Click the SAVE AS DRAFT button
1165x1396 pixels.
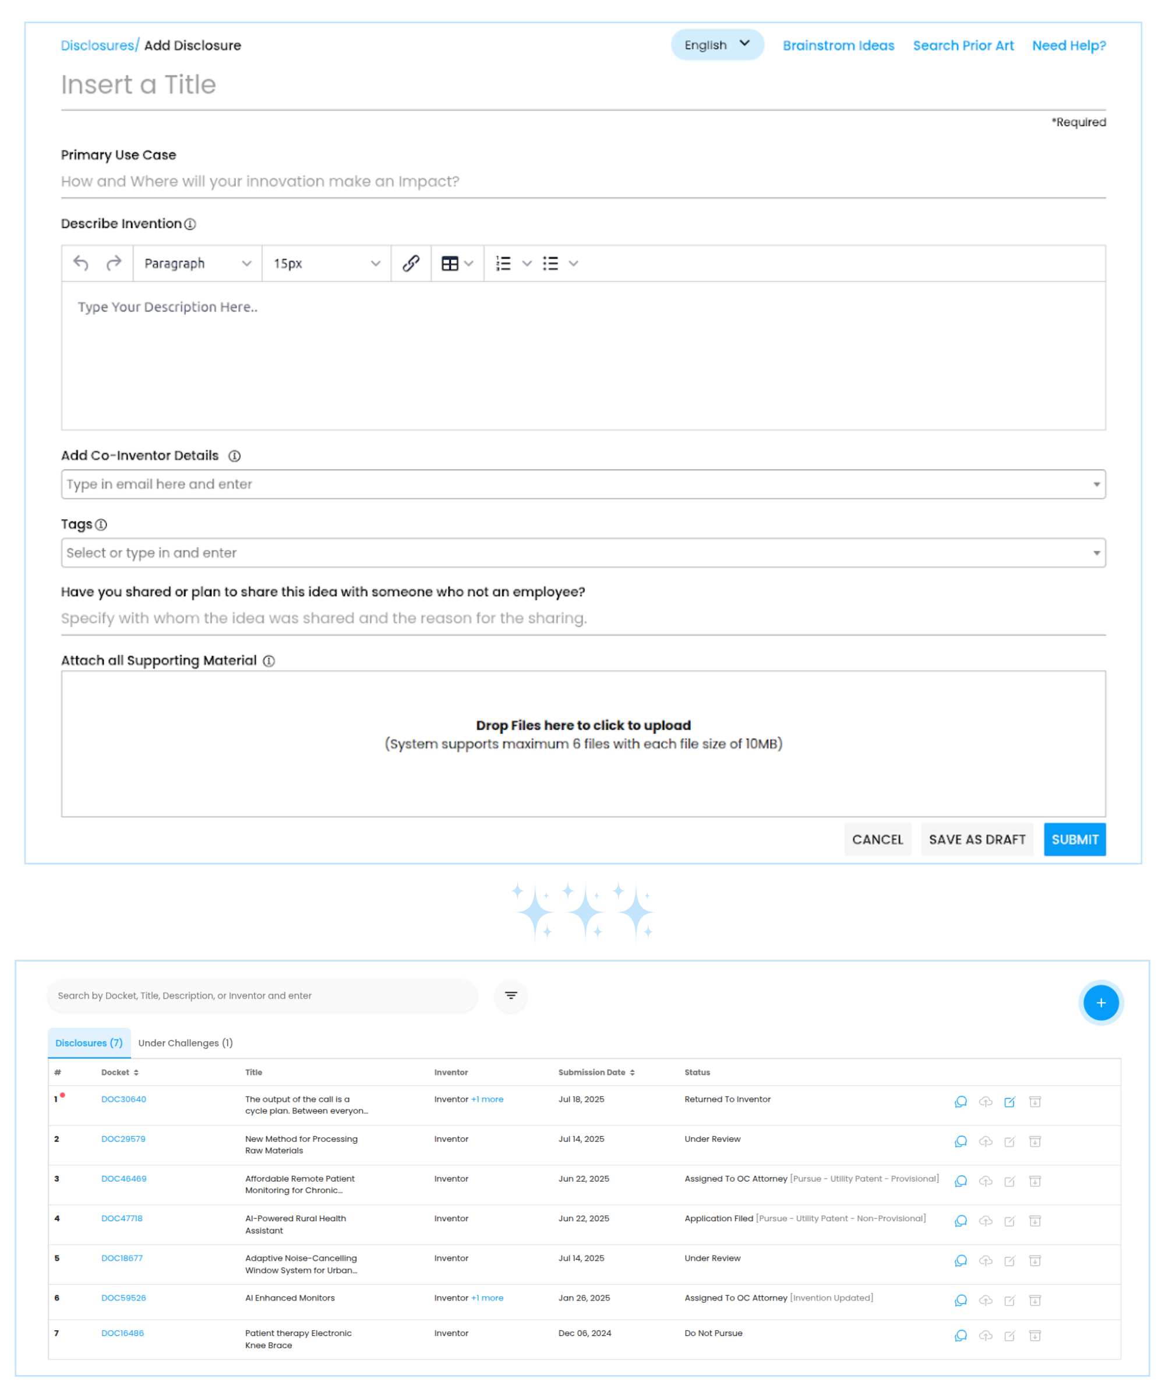tap(976, 839)
